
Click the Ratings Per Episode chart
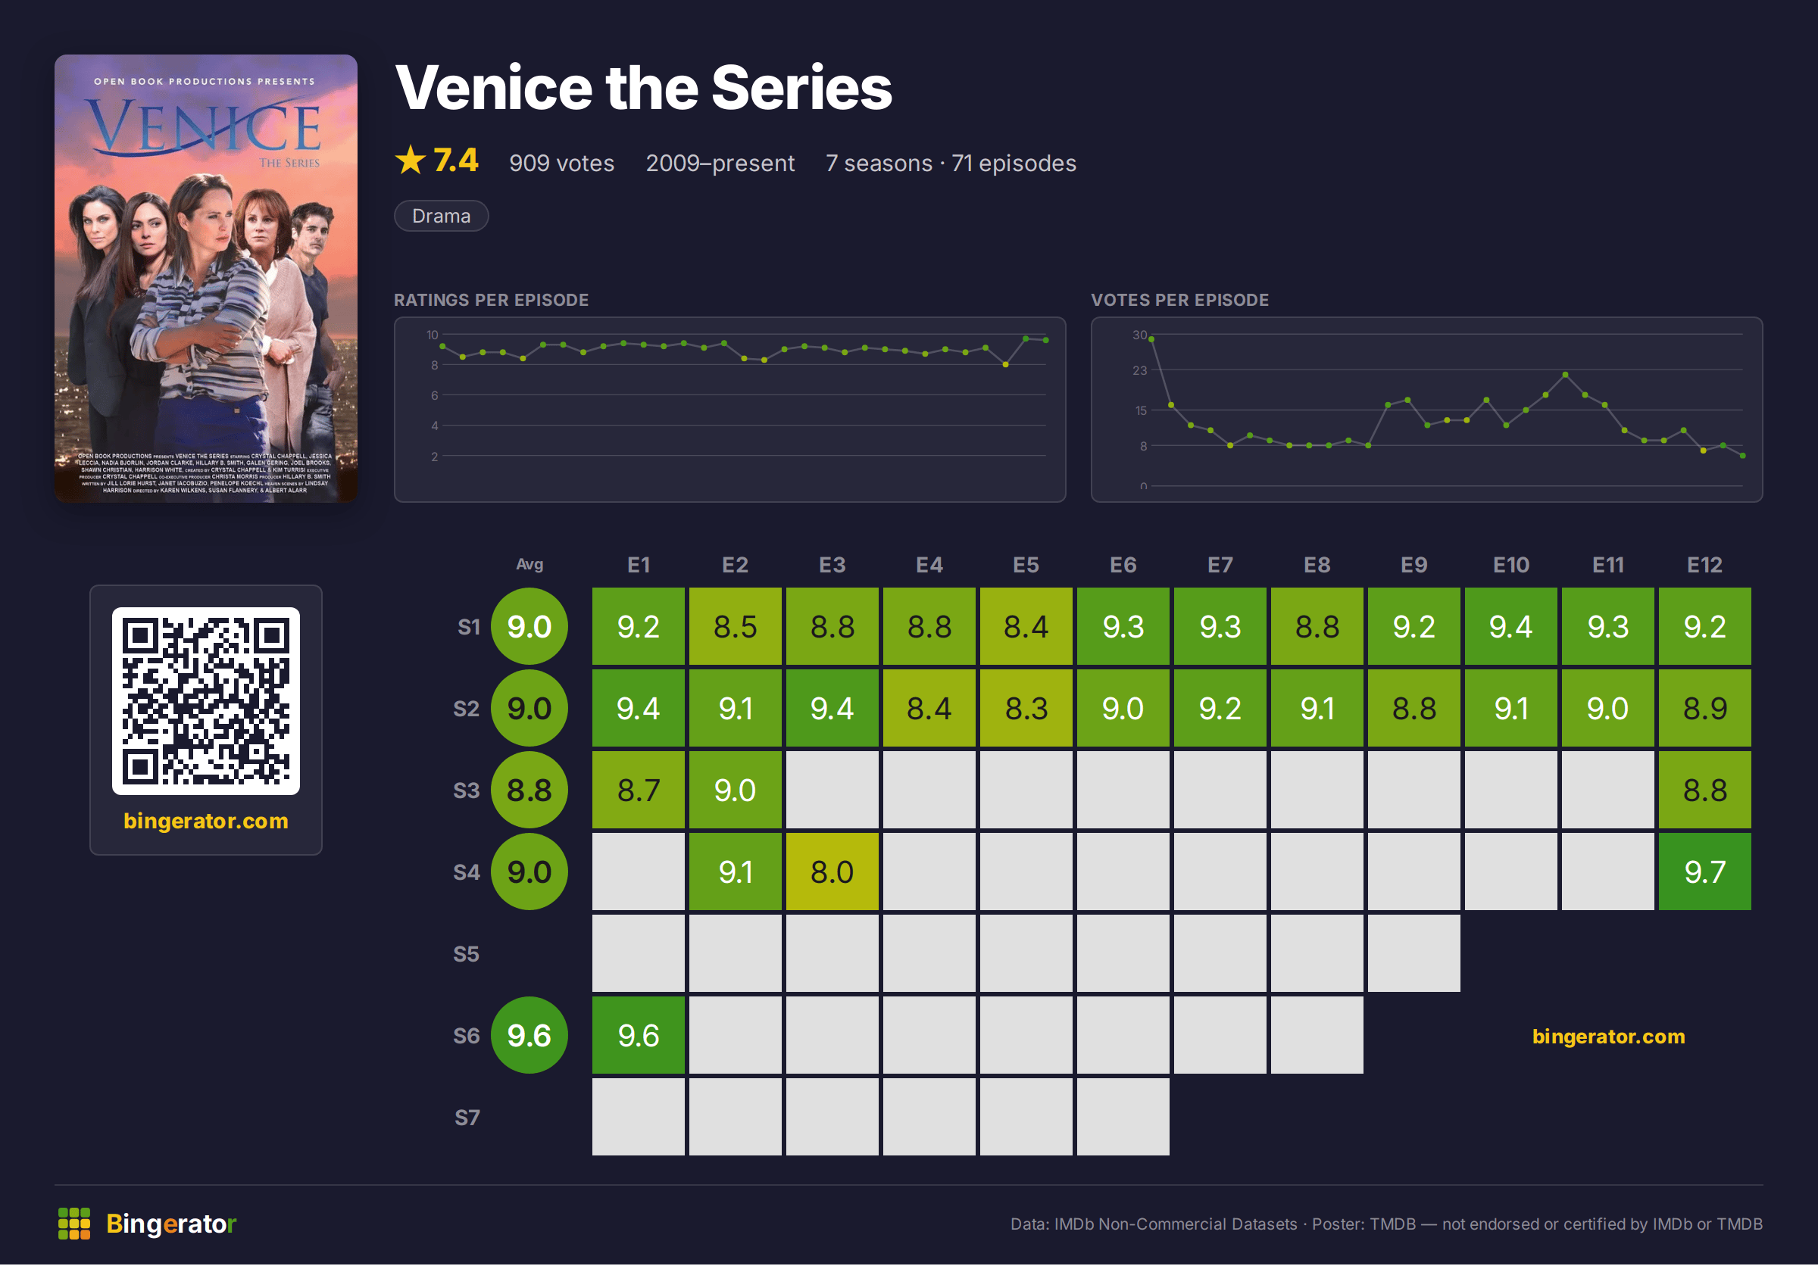pyautogui.click(x=730, y=410)
